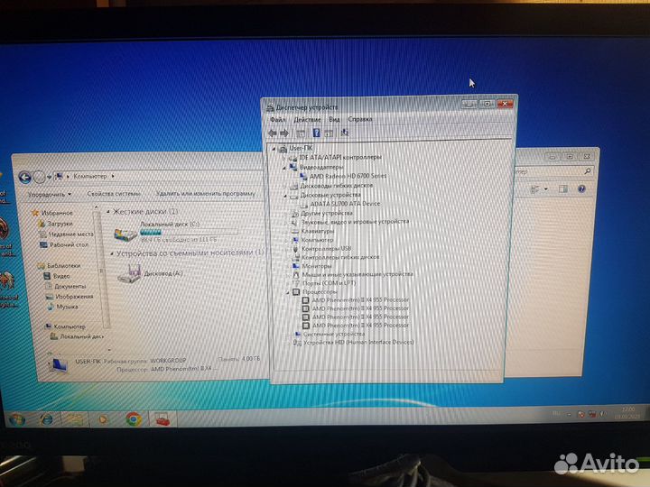Collapse the User-ПК root node arrow
The image size is (650, 487).
click(x=274, y=148)
